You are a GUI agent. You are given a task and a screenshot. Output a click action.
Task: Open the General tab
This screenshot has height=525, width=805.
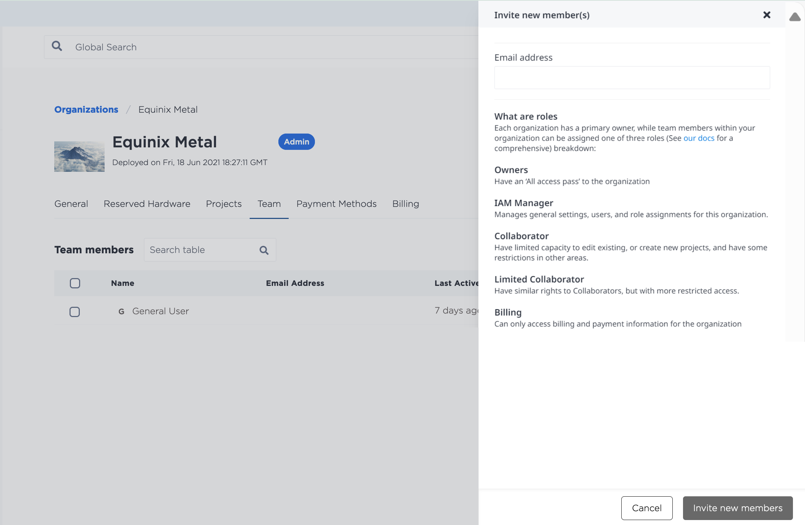click(x=71, y=204)
